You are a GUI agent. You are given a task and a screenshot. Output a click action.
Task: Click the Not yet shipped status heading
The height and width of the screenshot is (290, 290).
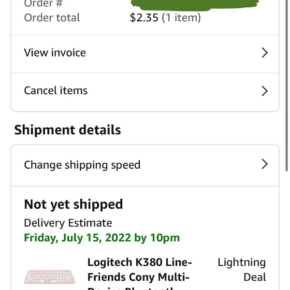(x=73, y=204)
